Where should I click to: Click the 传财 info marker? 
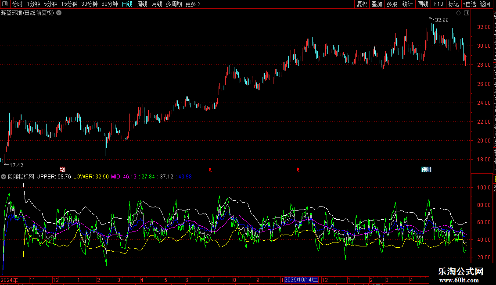(426, 170)
